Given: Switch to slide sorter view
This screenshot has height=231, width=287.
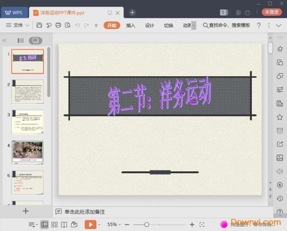Looking at the screenshot, I should coord(54,224).
